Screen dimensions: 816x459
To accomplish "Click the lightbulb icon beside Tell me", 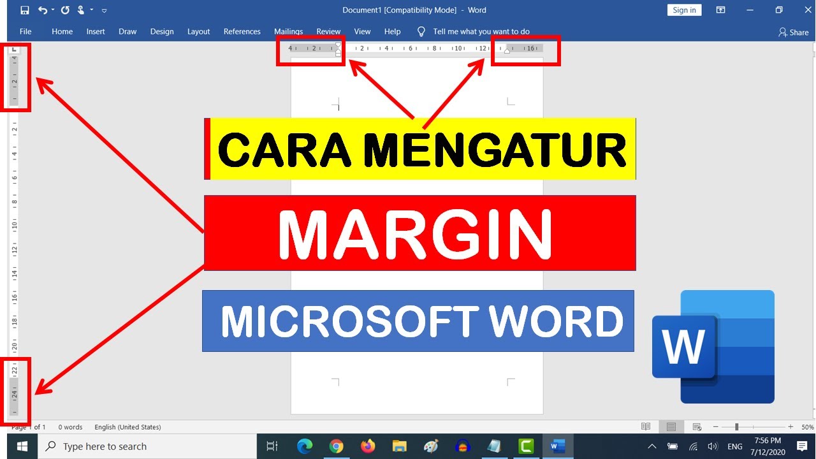I will click(x=421, y=31).
